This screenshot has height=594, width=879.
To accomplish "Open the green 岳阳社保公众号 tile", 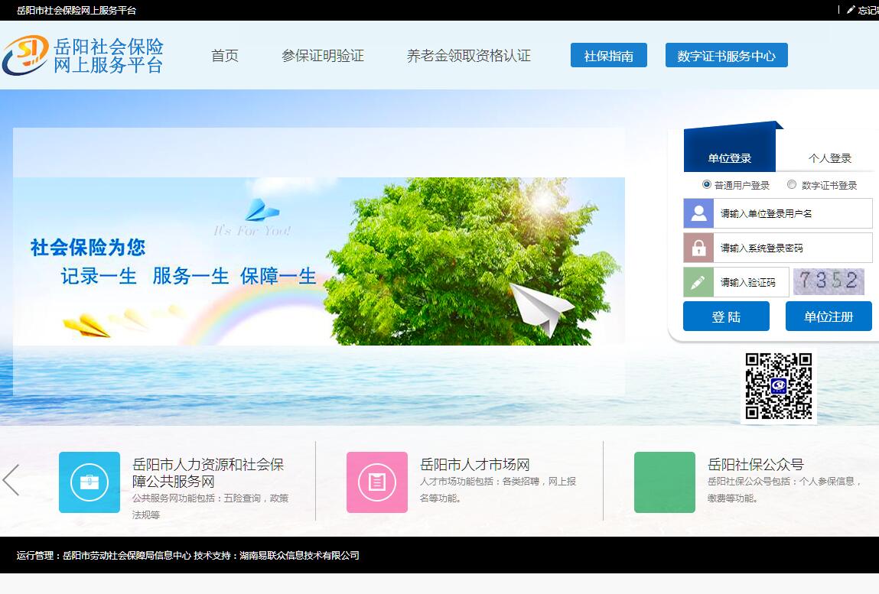I will [665, 482].
